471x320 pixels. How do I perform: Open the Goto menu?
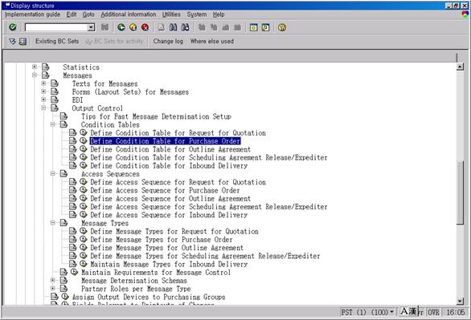(x=88, y=14)
